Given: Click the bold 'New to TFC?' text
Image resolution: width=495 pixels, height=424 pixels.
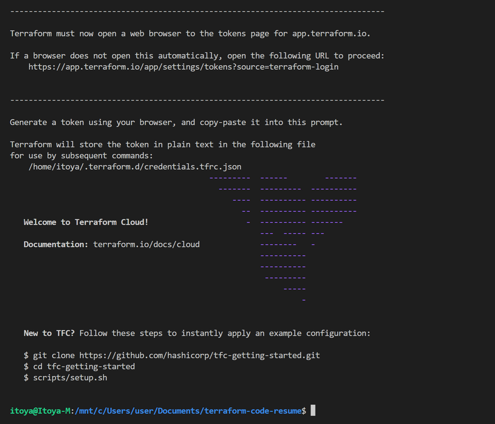Looking at the screenshot, I should (x=49, y=333).
